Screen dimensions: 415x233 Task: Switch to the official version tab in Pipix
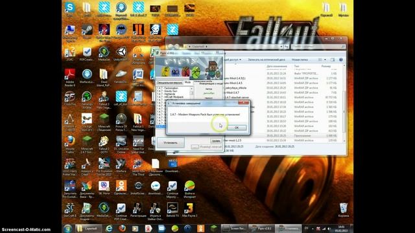[x=169, y=83]
